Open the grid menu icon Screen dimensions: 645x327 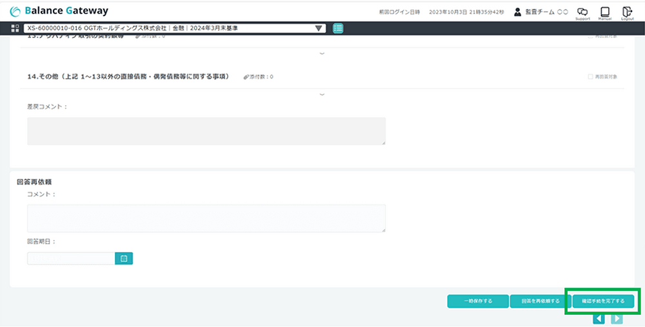(15, 28)
